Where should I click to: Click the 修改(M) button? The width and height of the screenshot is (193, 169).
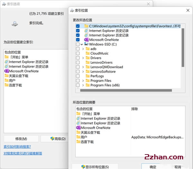click(x=21, y=139)
